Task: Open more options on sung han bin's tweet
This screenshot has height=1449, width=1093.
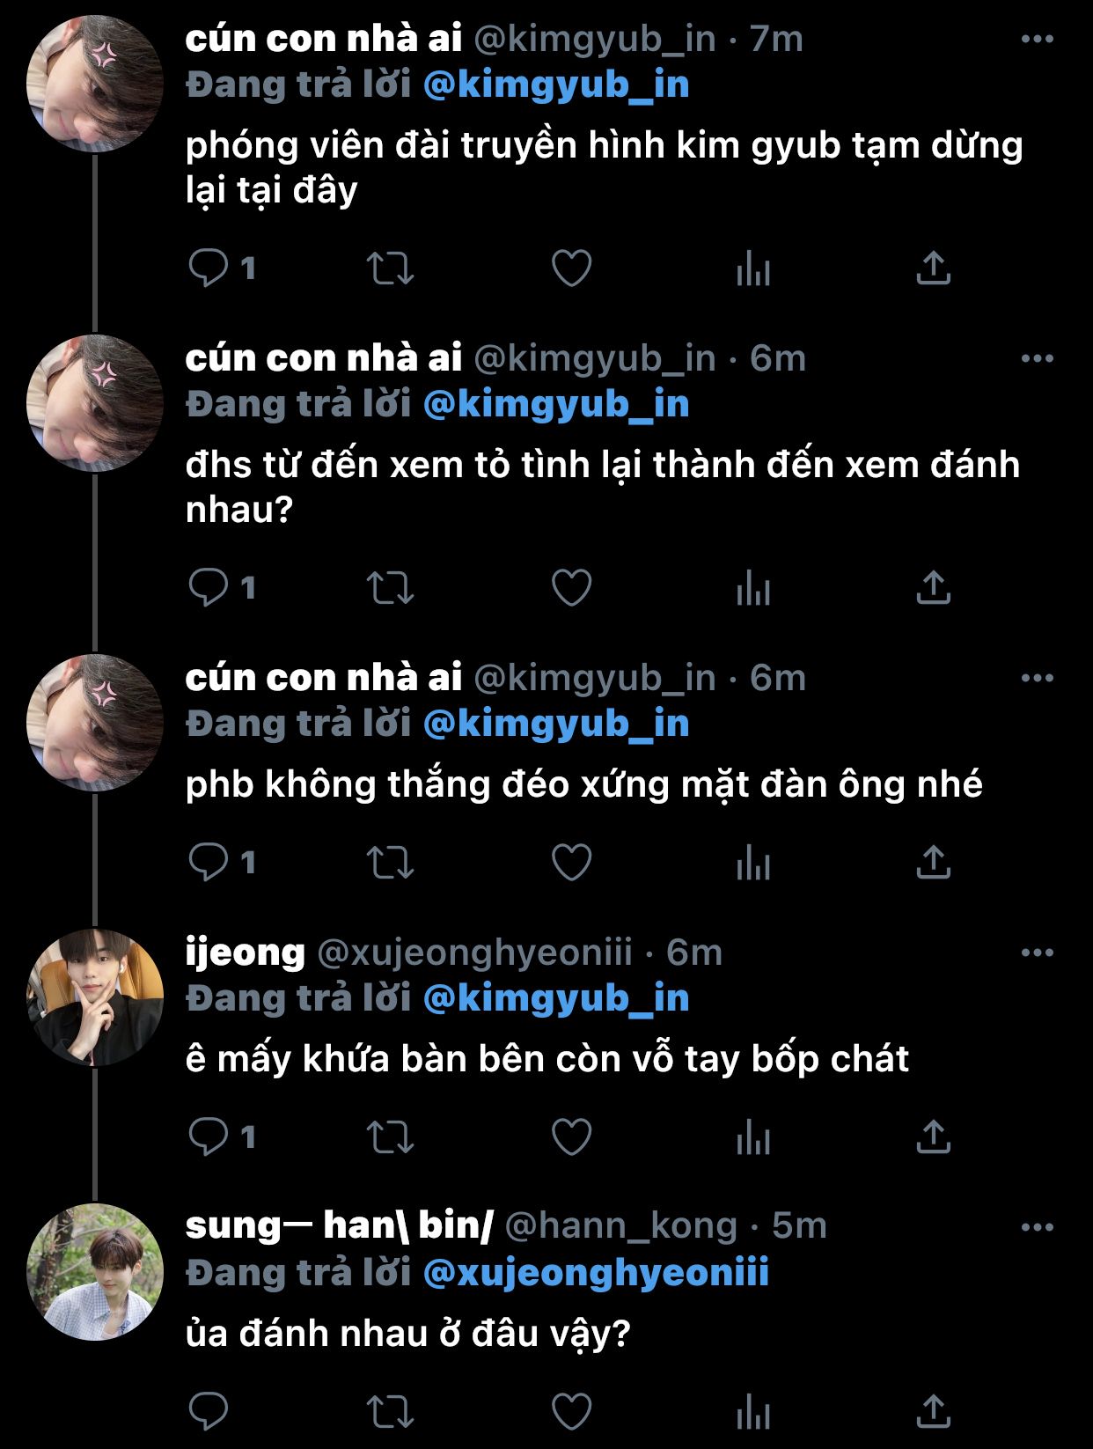Action: coord(1037,1227)
